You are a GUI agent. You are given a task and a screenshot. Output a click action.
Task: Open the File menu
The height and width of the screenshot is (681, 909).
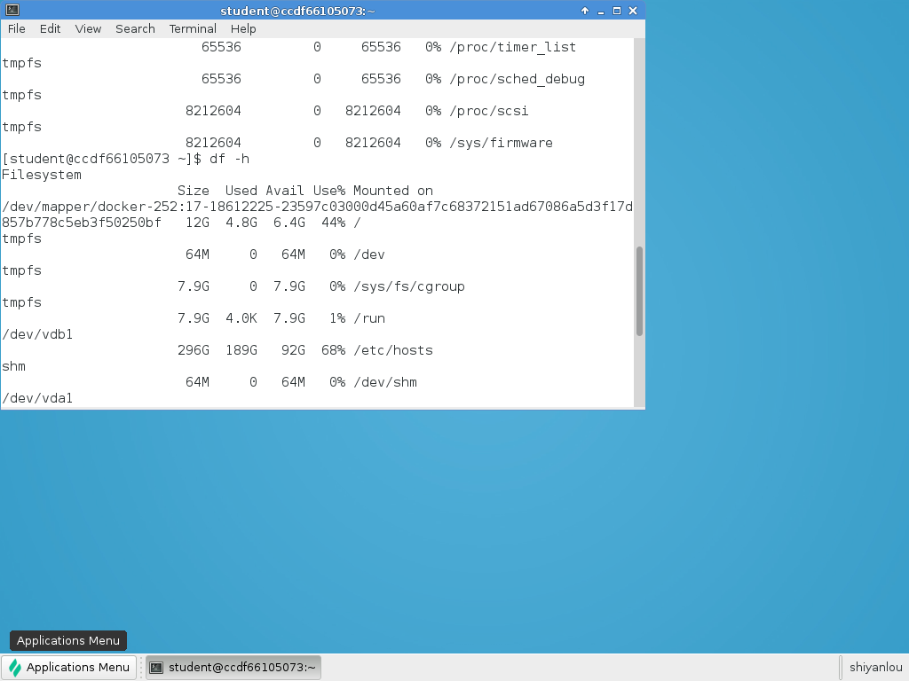point(17,28)
